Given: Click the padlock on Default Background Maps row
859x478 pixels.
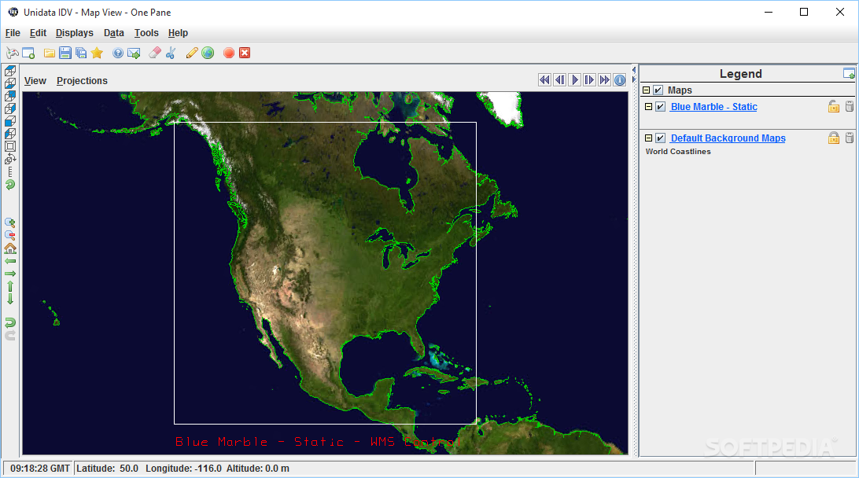Looking at the screenshot, I should coord(833,138).
